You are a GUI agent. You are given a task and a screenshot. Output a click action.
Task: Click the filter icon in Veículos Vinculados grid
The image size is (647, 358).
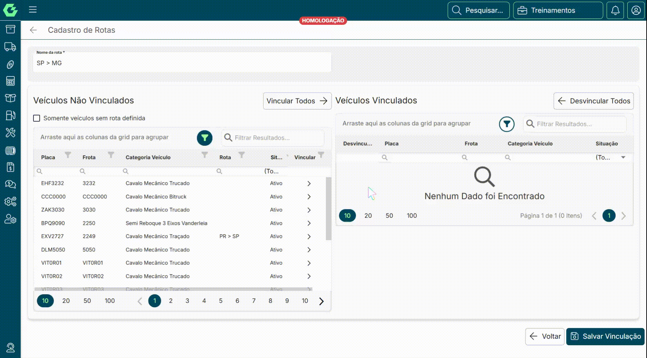506,124
